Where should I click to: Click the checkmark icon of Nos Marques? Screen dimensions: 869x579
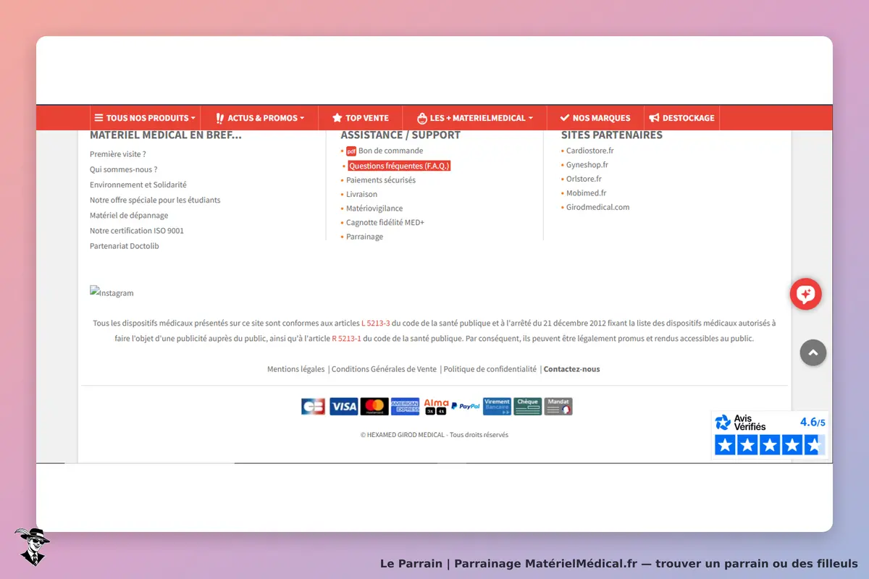tap(565, 118)
